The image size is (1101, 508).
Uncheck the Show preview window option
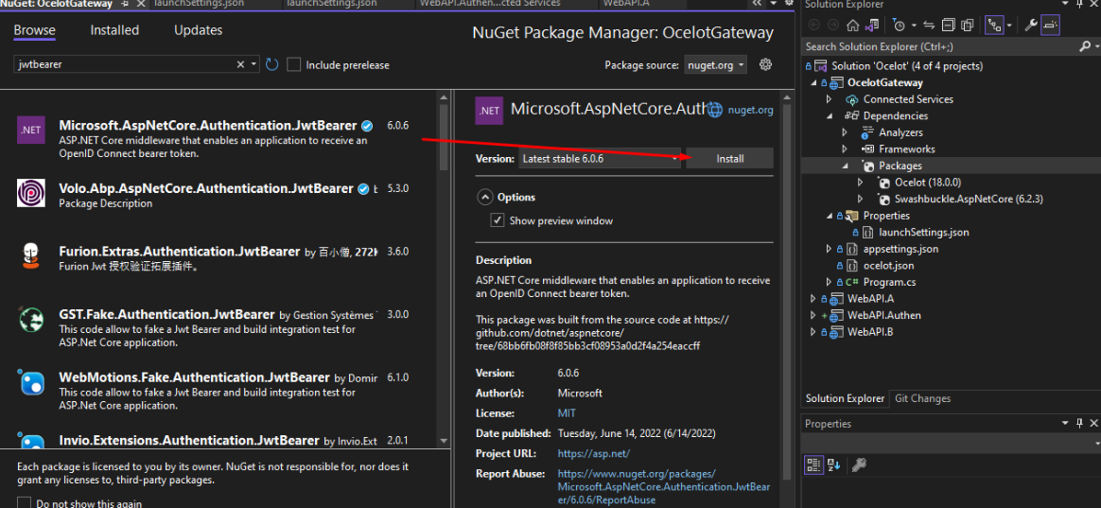click(x=498, y=220)
